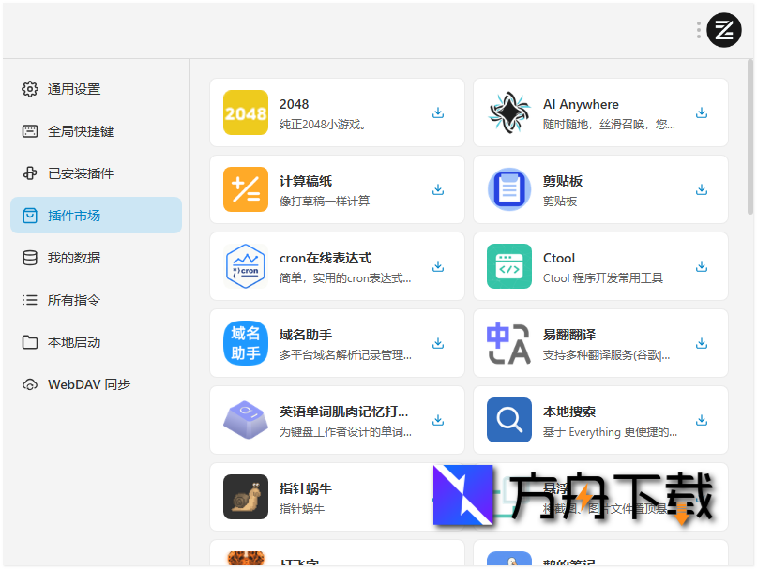This screenshot has width=757, height=569.
Task: Select the 剪贴板 clipboard plugin icon
Action: coord(508,188)
